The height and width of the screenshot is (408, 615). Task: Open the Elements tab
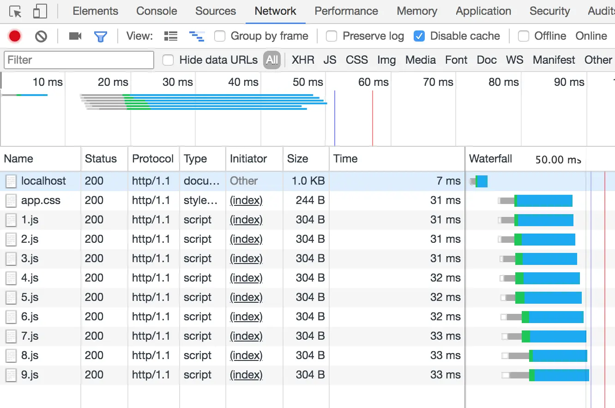[x=96, y=11]
